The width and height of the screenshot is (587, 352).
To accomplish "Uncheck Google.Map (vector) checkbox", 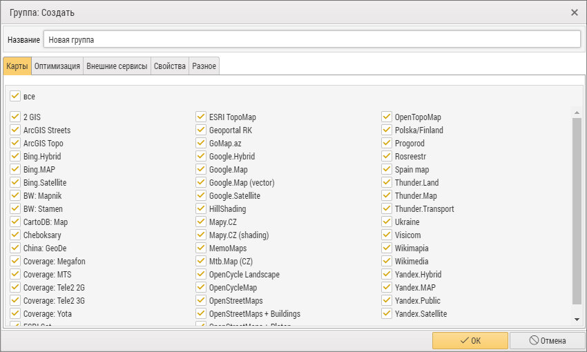I will coord(201,182).
